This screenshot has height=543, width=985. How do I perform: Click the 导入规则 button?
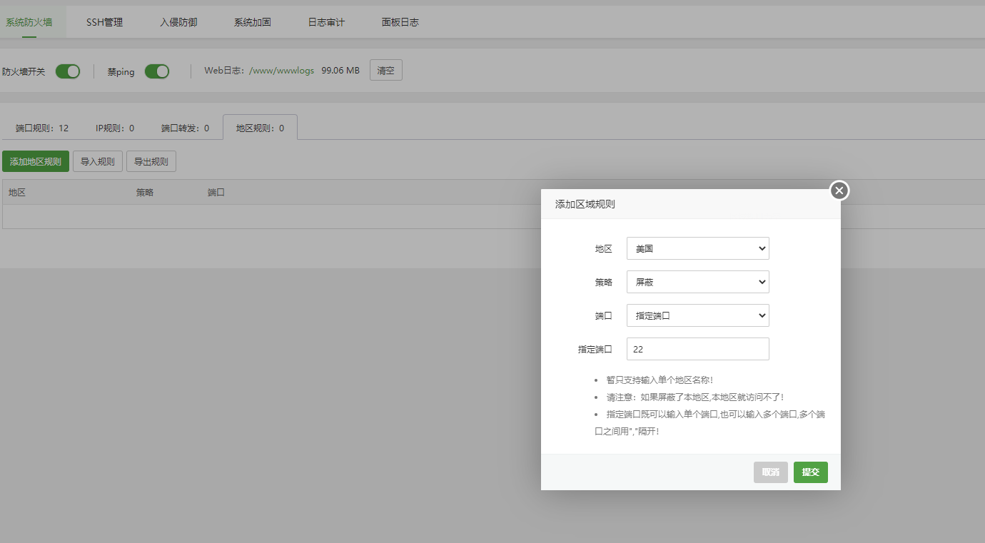(x=98, y=161)
